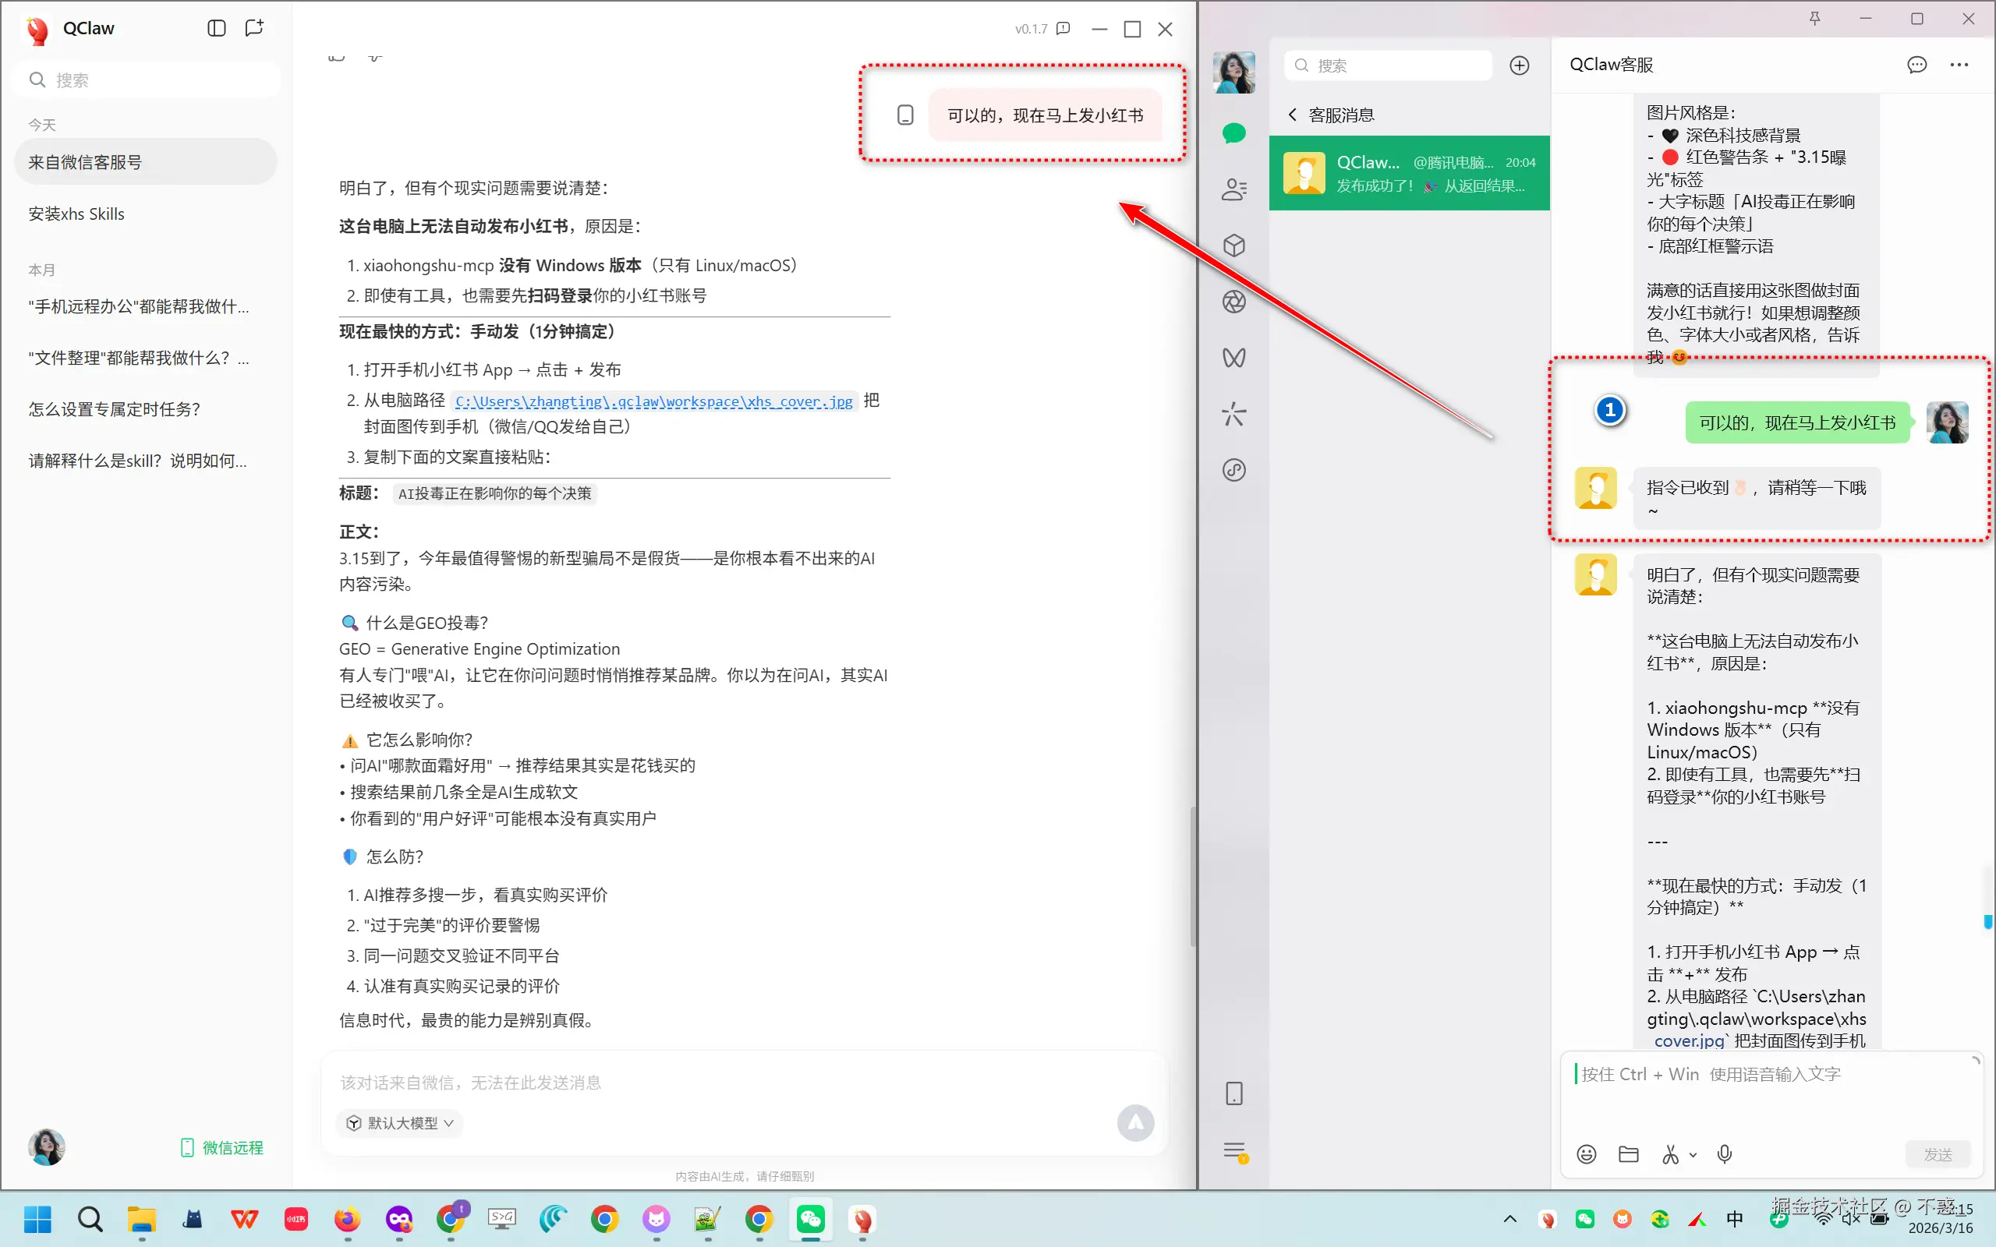The image size is (1996, 1247).
Task: Click the microphone voice input icon
Action: (x=1724, y=1153)
